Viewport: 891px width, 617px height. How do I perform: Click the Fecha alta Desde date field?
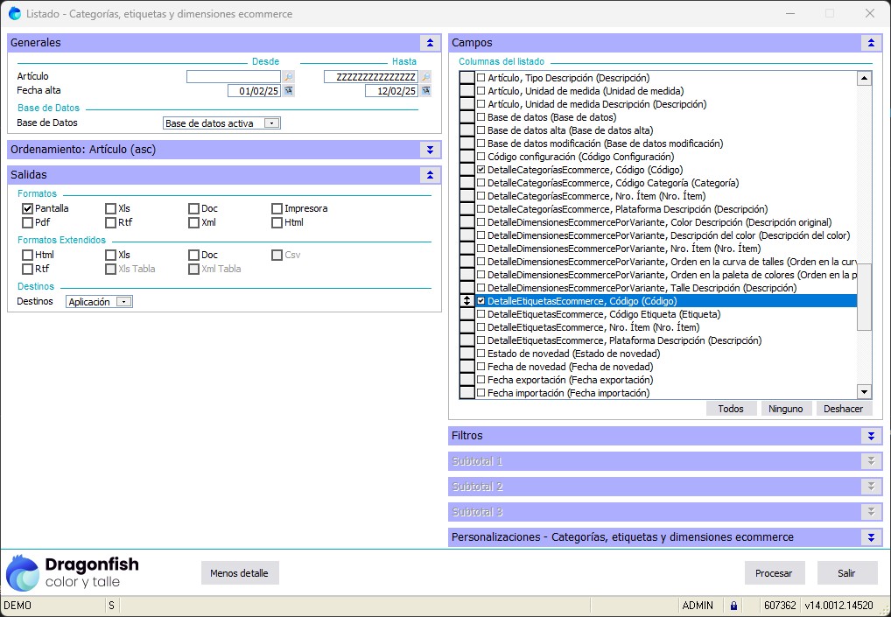pyautogui.click(x=254, y=90)
